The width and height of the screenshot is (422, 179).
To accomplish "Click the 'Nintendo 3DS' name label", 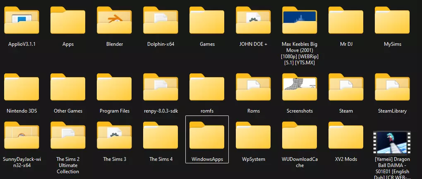I will [22, 111].
